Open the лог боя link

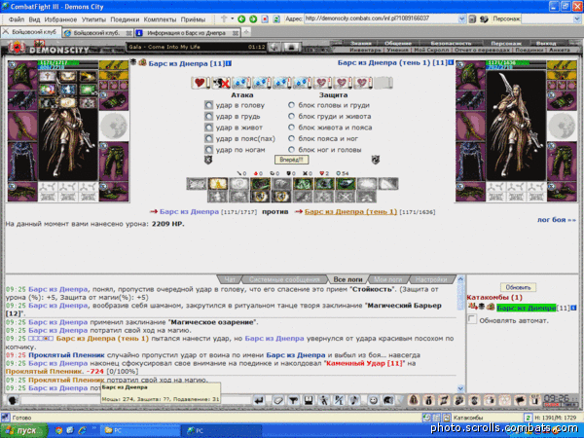point(556,220)
